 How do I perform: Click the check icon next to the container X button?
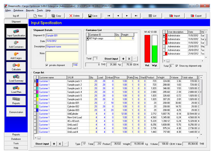(135, 59)
